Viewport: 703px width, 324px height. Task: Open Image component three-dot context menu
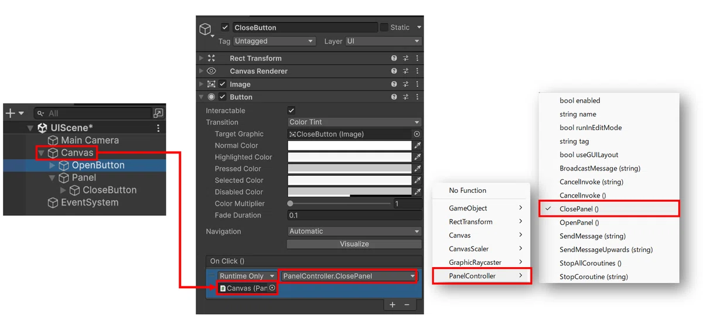point(417,84)
